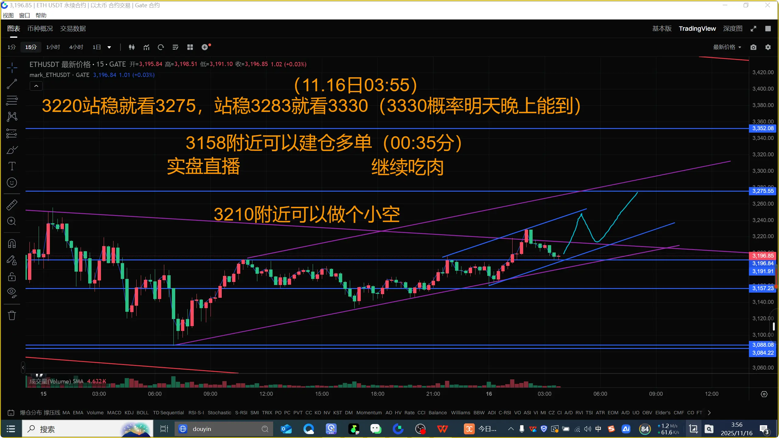779x438 pixels.
Task: Open the measure ruler tool
Action: (x=12, y=205)
